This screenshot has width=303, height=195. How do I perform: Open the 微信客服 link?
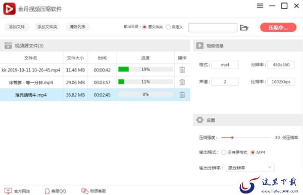click(x=98, y=191)
